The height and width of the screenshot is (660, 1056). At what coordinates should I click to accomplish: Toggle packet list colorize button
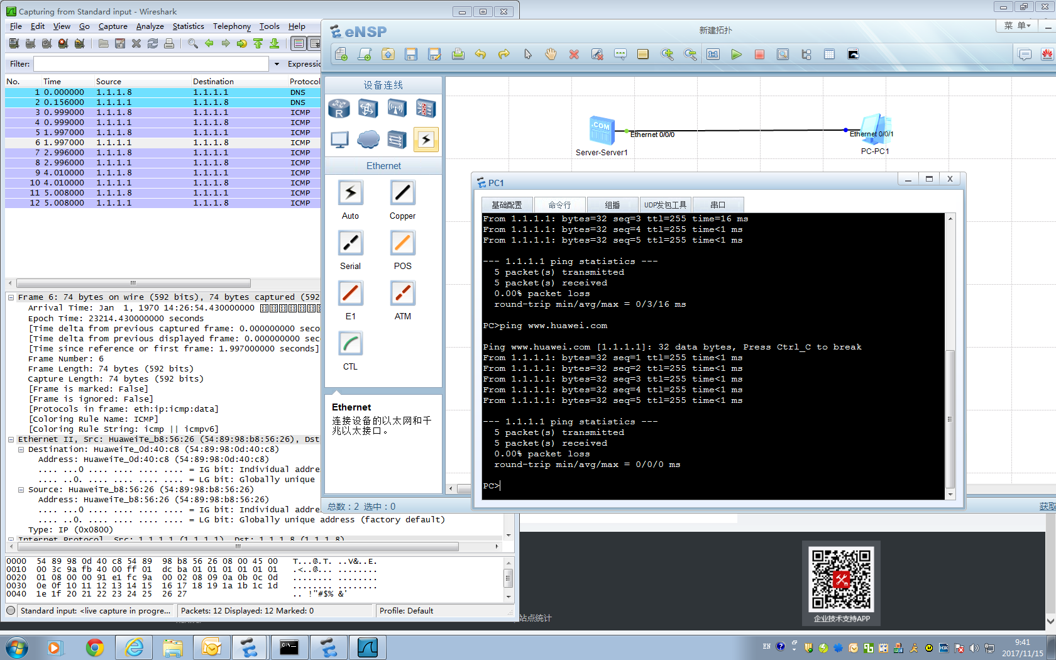[299, 43]
